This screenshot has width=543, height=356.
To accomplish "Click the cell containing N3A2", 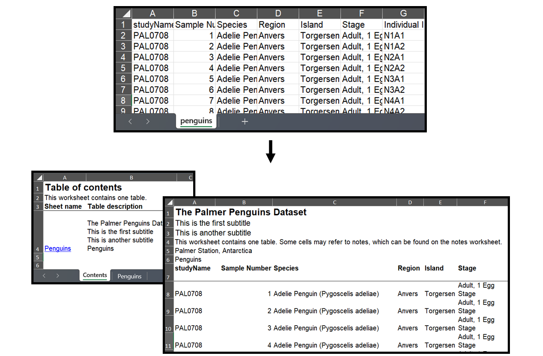I will (394, 90).
